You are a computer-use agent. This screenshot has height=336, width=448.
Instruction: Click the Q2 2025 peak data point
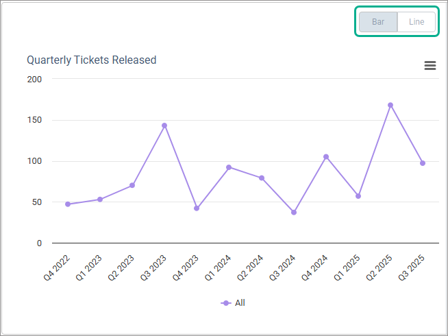coord(390,105)
